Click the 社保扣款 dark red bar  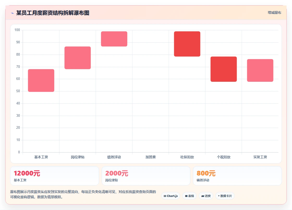click(x=187, y=44)
